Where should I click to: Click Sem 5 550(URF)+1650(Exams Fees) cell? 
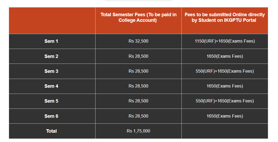pyautogui.click(x=225, y=101)
